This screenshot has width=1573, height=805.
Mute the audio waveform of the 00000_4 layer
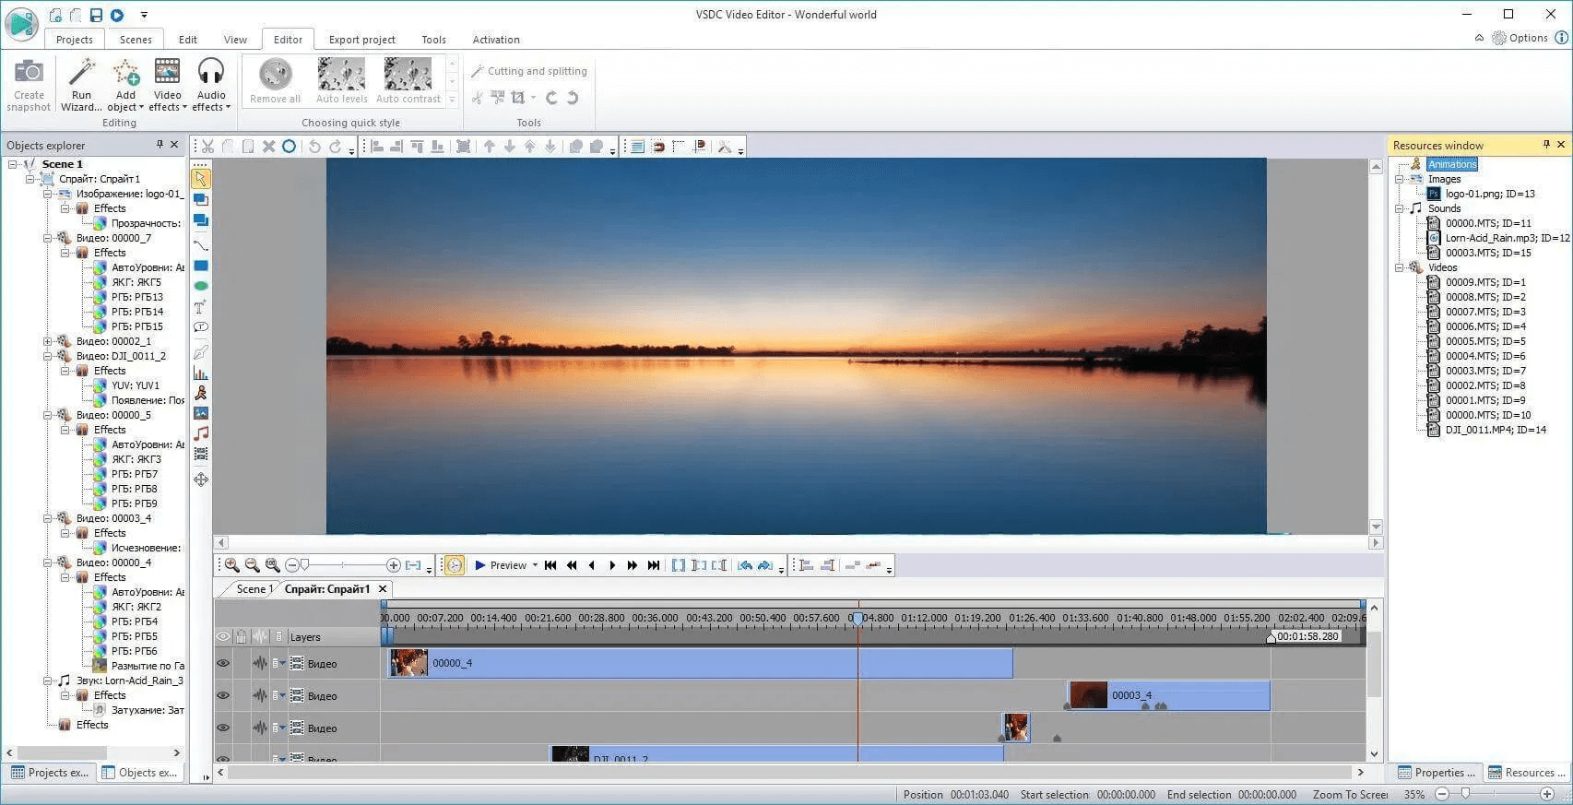pyautogui.click(x=260, y=663)
